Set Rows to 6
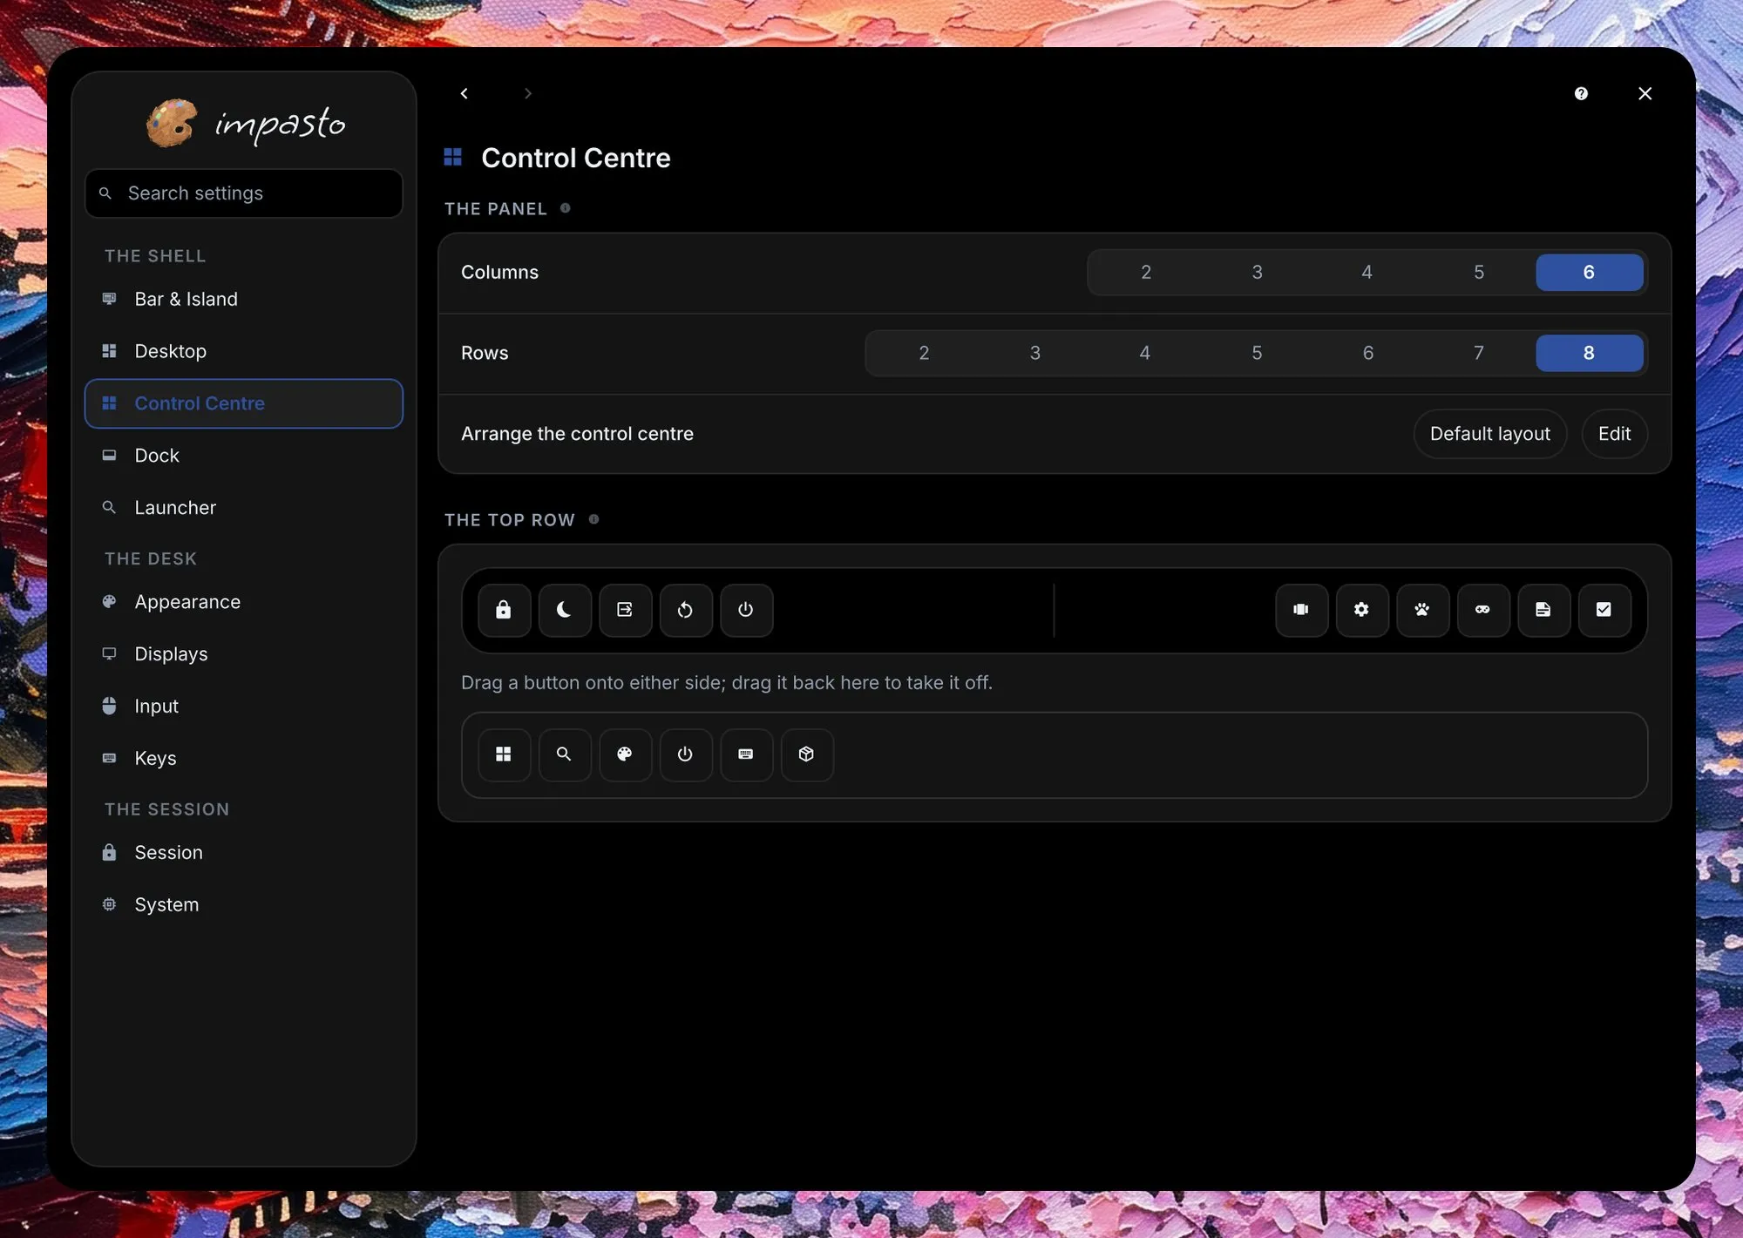The image size is (1743, 1238). 1368,353
